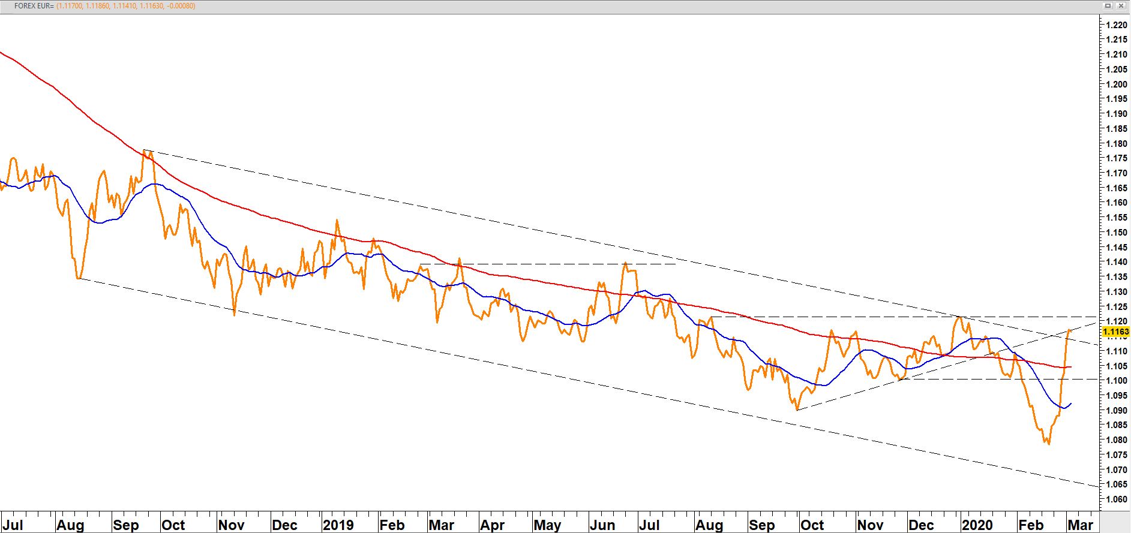
Task: Click the orange OHLC values in header
Action: (125, 6)
